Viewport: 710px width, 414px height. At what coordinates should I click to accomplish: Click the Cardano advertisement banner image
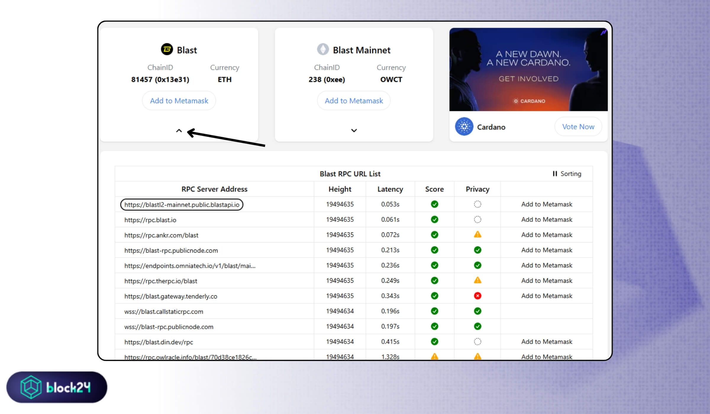pyautogui.click(x=528, y=69)
